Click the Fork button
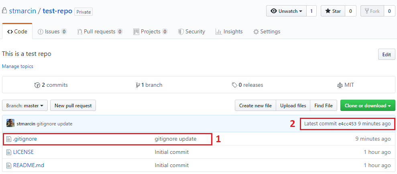The image size is (397, 174). pyautogui.click(x=372, y=11)
